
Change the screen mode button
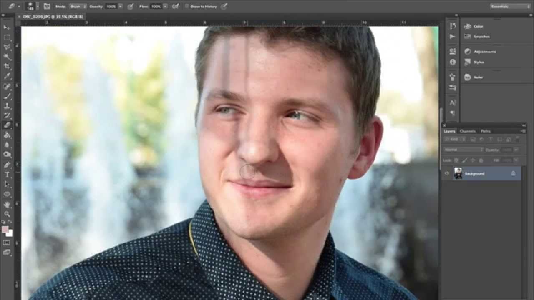[x=7, y=252]
